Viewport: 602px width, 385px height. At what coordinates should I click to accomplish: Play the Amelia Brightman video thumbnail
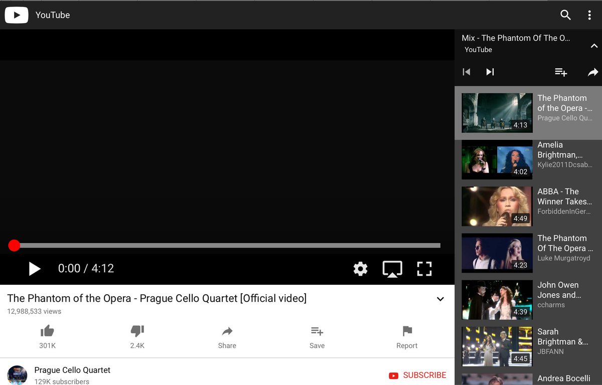(497, 159)
